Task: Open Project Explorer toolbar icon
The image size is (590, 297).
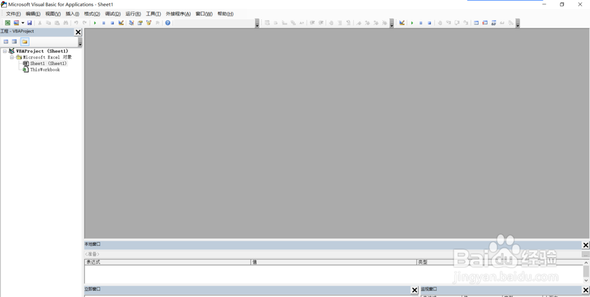Action: pyautogui.click(x=132, y=23)
